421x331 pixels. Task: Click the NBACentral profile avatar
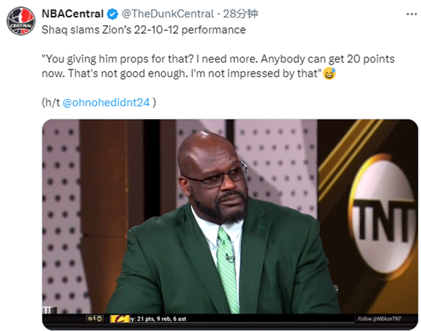pos(20,20)
